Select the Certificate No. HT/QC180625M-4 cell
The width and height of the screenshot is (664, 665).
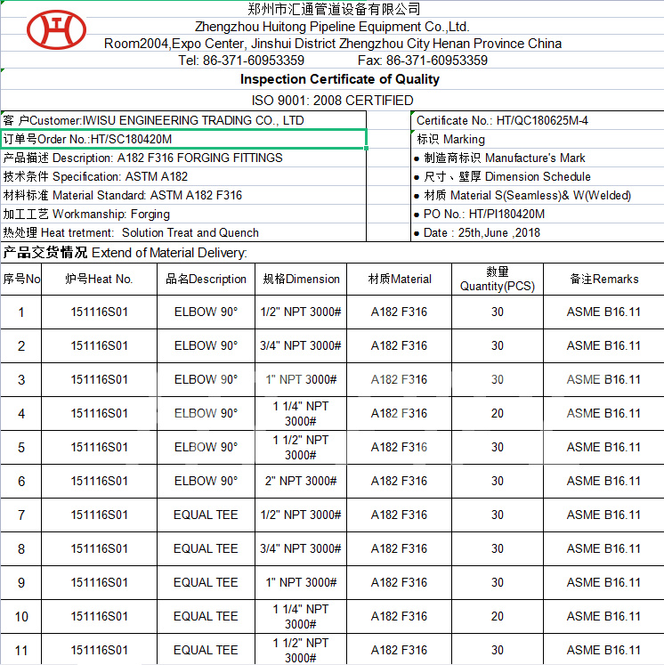tap(538, 120)
